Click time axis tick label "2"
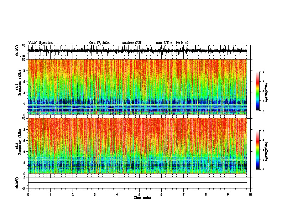The image size is (282, 218). 73,194
